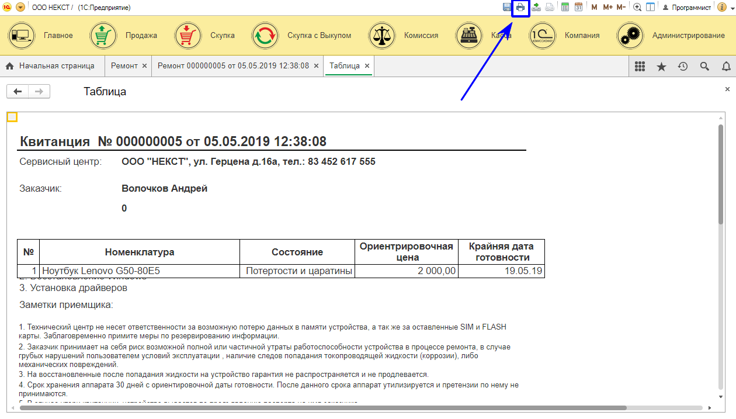Image resolution: width=736 pixels, height=419 pixels.
Task: Open the Скупка section
Action: (223, 36)
